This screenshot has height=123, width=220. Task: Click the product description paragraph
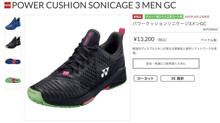pyautogui.click(x=175, y=51)
